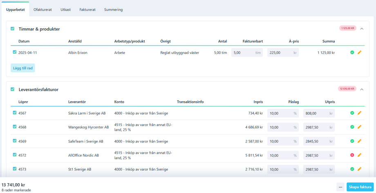Screen dimensions: 376x193
Task: Uncheck the Leverantörsfakturor section checkbox
Action: 13,89
